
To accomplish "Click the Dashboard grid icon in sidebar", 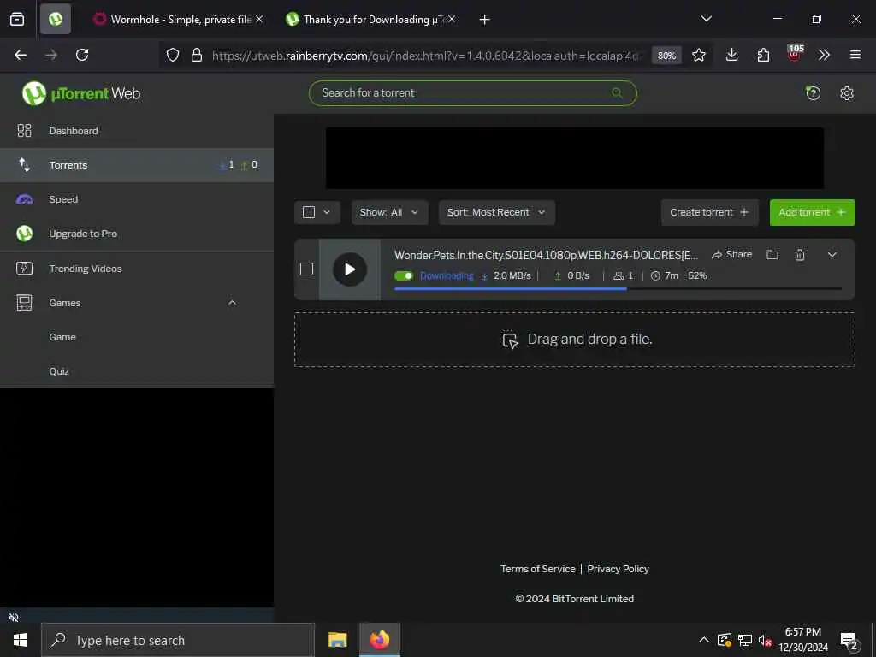I will pos(24,131).
